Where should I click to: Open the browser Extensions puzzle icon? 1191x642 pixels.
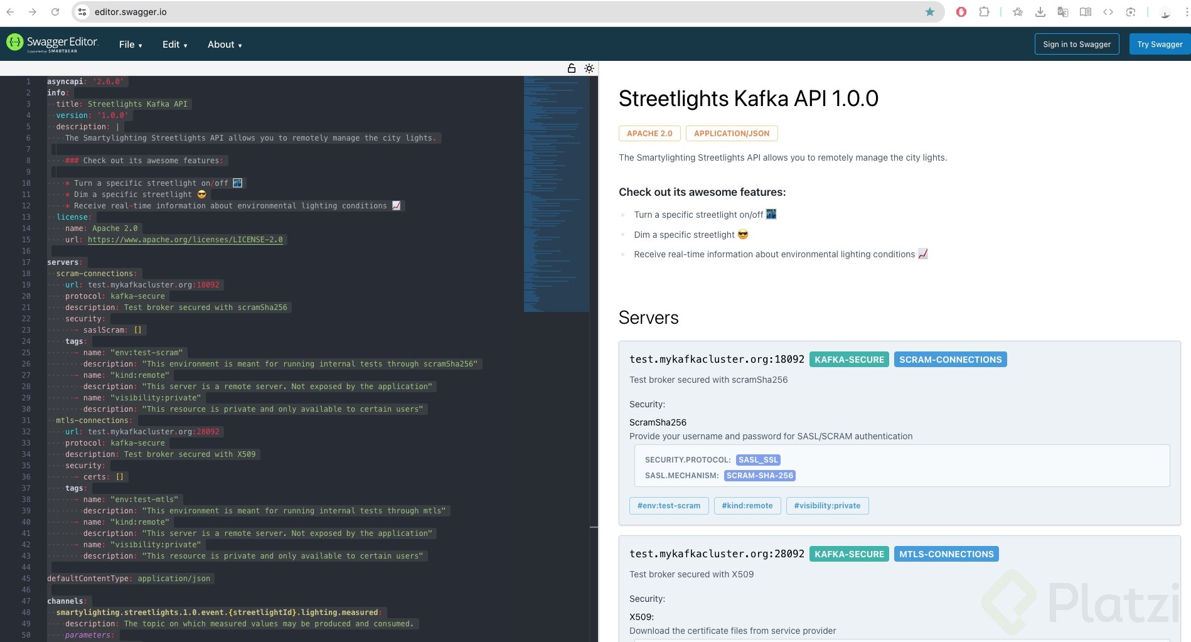click(x=984, y=12)
